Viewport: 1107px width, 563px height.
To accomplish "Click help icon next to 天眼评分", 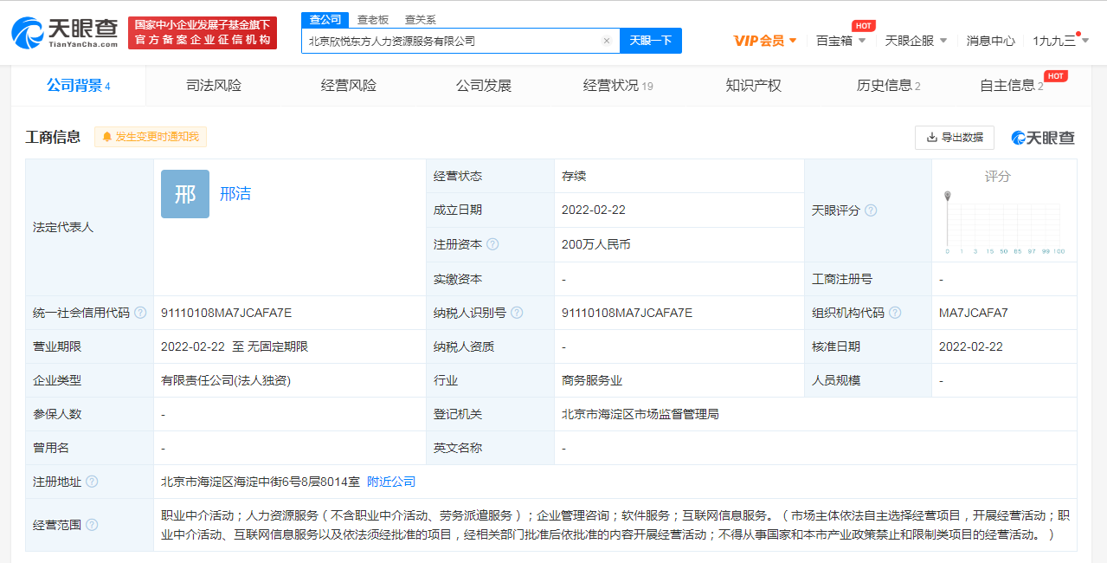I will [871, 210].
